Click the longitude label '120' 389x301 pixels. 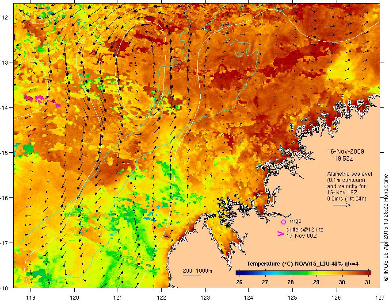74,297
